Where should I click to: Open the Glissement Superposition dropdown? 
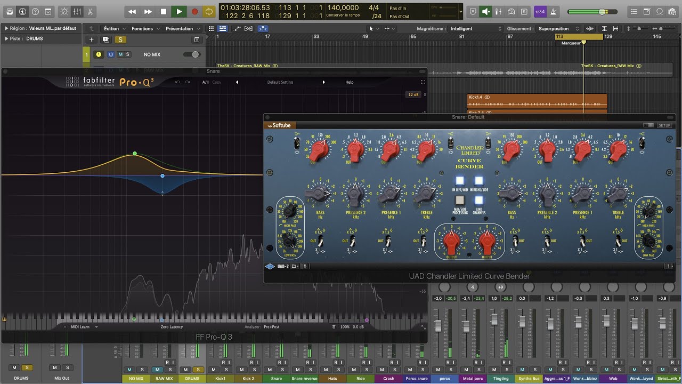coord(558,28)
